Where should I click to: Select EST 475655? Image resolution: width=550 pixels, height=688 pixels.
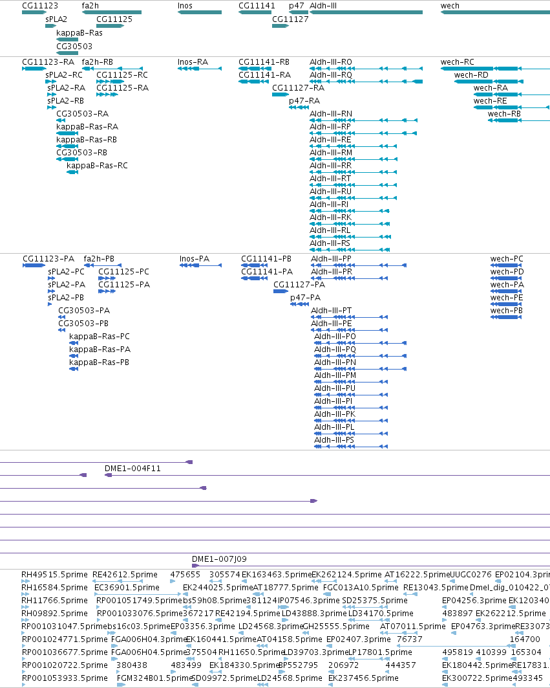(174, 581)
